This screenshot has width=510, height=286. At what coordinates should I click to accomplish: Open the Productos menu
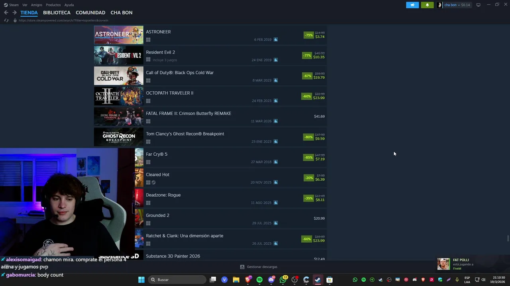[x=53, y=5]
